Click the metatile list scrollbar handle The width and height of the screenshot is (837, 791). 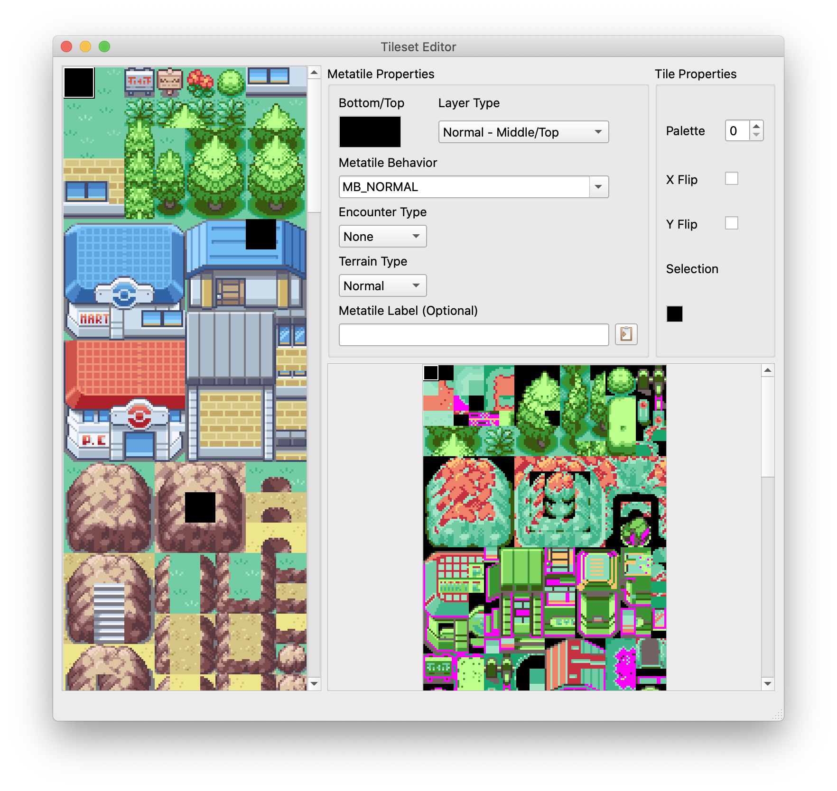[314, 146]
